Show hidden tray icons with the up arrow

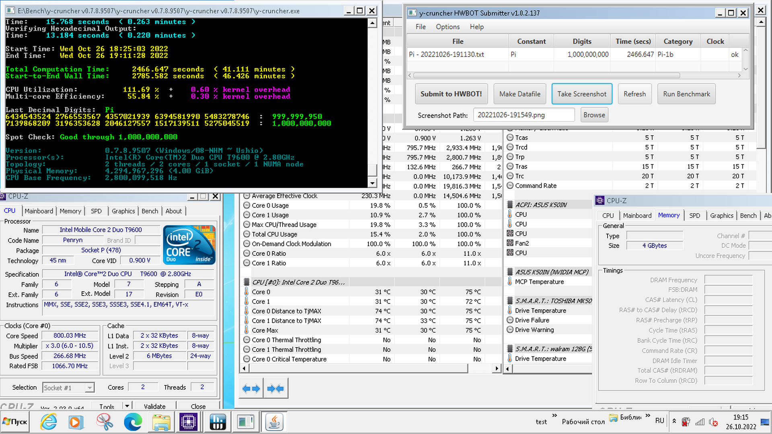click(x=674, y=421)
